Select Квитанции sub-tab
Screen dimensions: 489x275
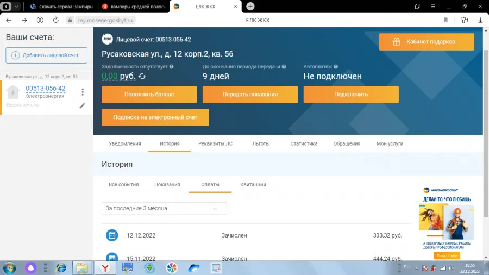253,185
